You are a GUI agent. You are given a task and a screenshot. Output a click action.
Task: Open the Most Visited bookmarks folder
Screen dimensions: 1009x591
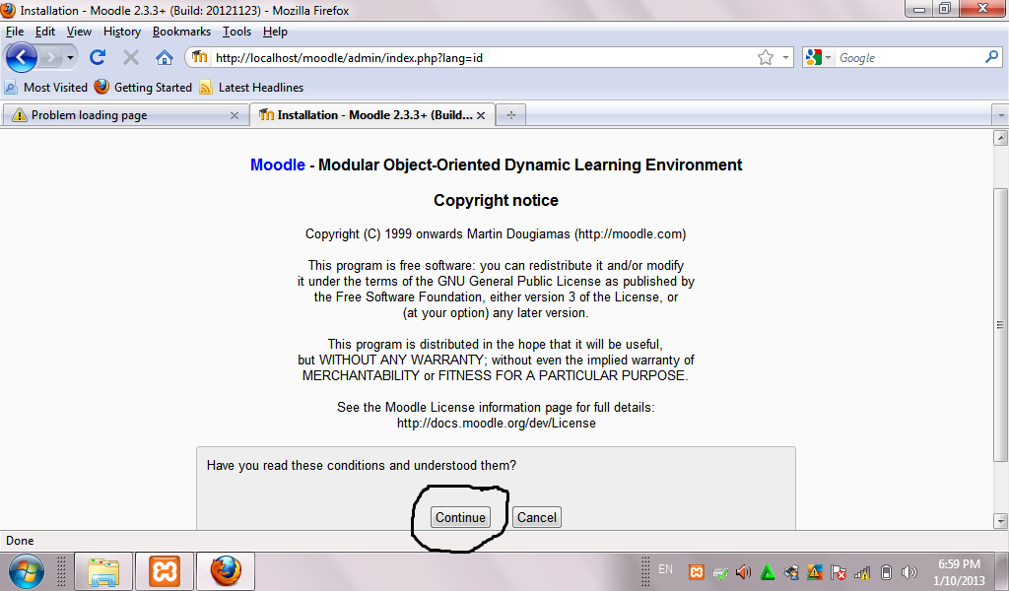point(45,88)
